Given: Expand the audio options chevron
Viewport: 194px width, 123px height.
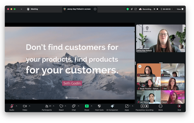Looking at the screenshot, I should [17, 106].
